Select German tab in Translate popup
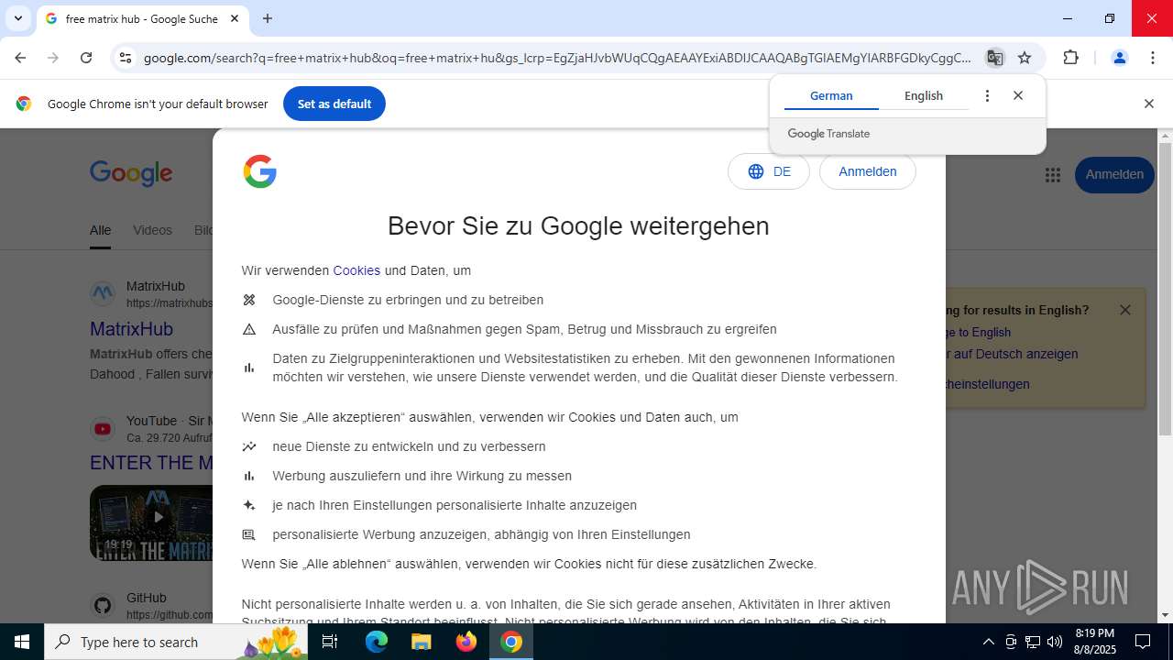 [x=831, y=95]
